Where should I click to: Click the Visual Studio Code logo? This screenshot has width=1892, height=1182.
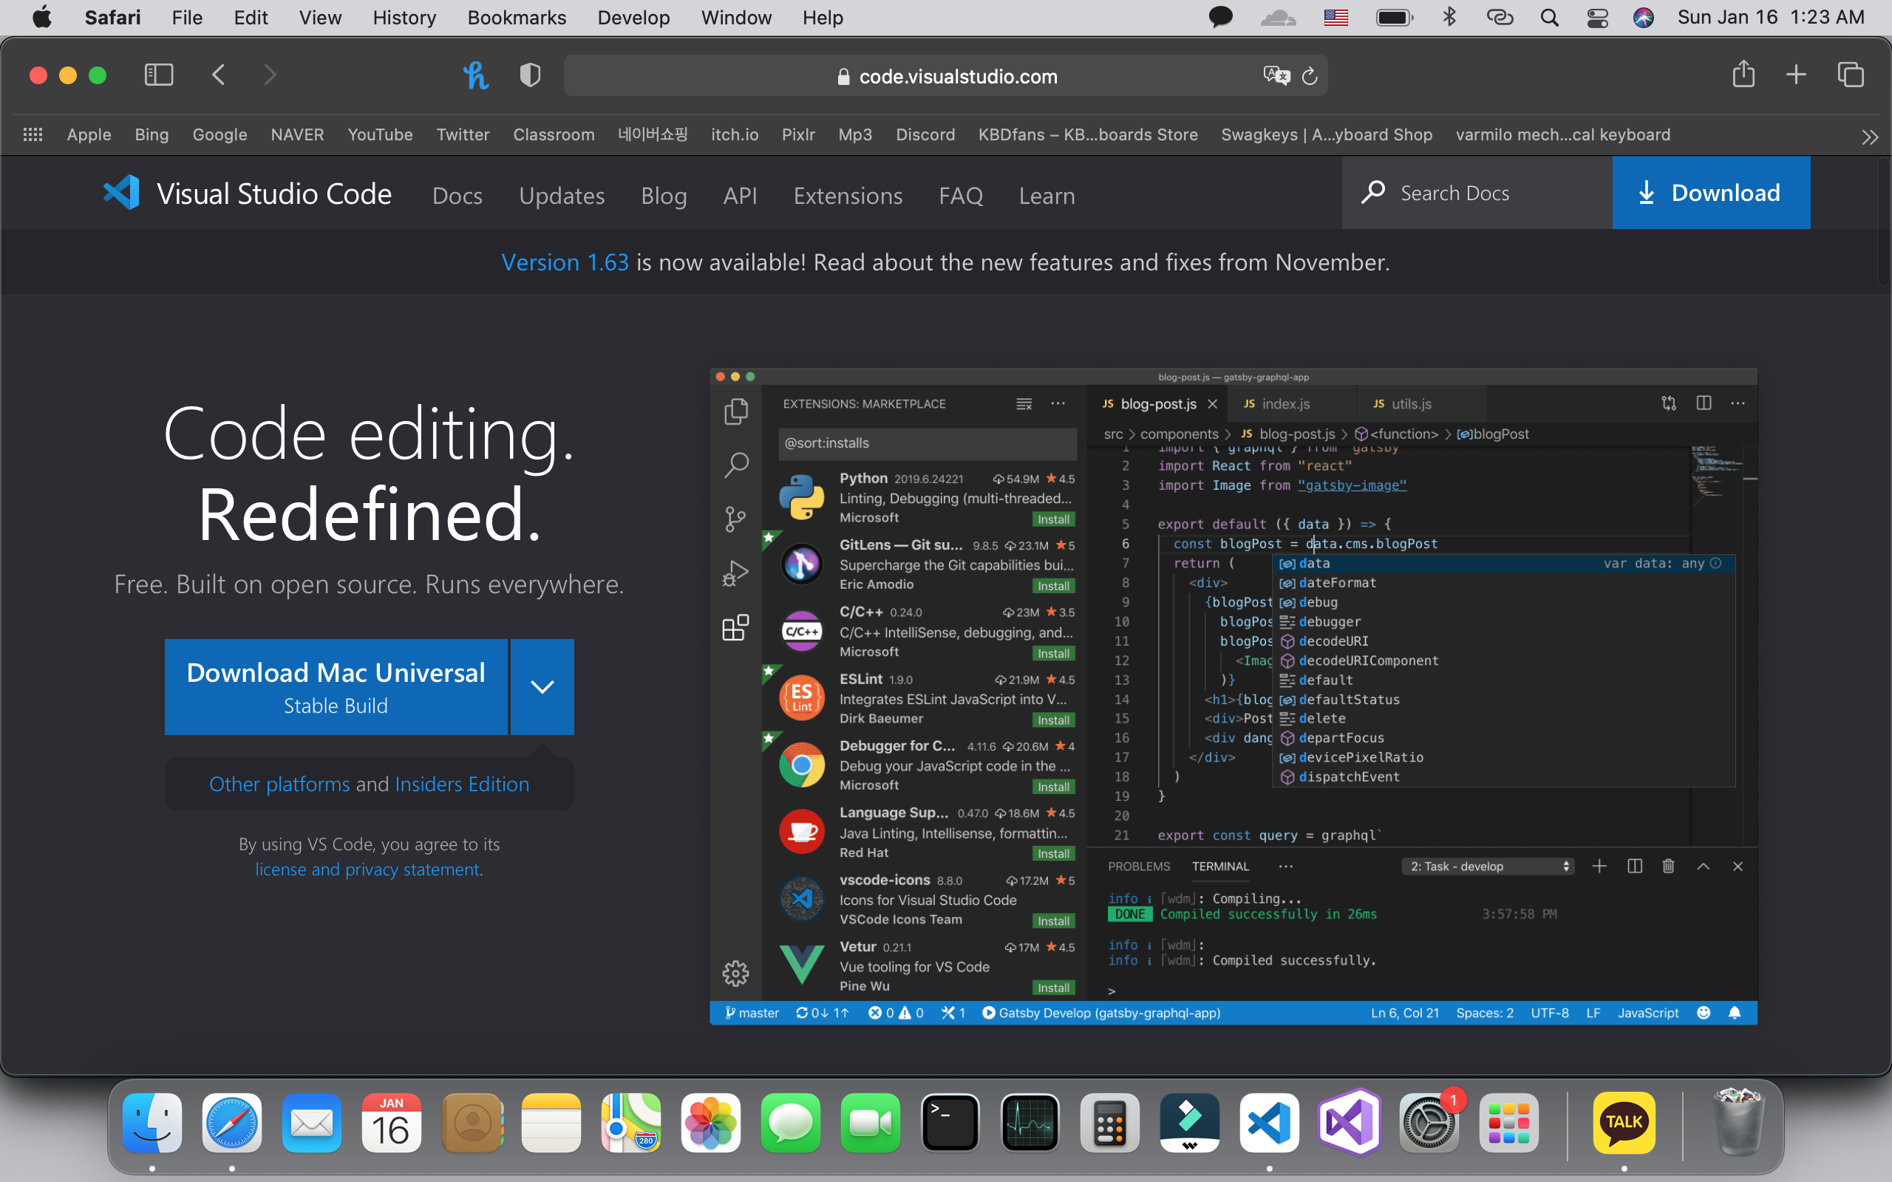point(248,193)
